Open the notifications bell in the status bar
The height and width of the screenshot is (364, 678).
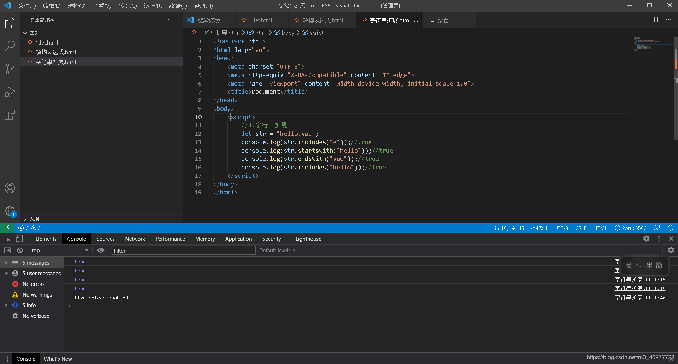pos(670,228)
